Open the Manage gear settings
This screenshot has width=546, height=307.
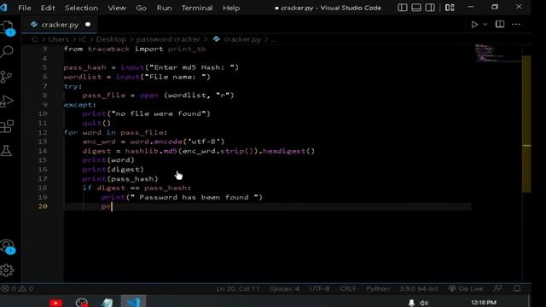coord(7,270)
